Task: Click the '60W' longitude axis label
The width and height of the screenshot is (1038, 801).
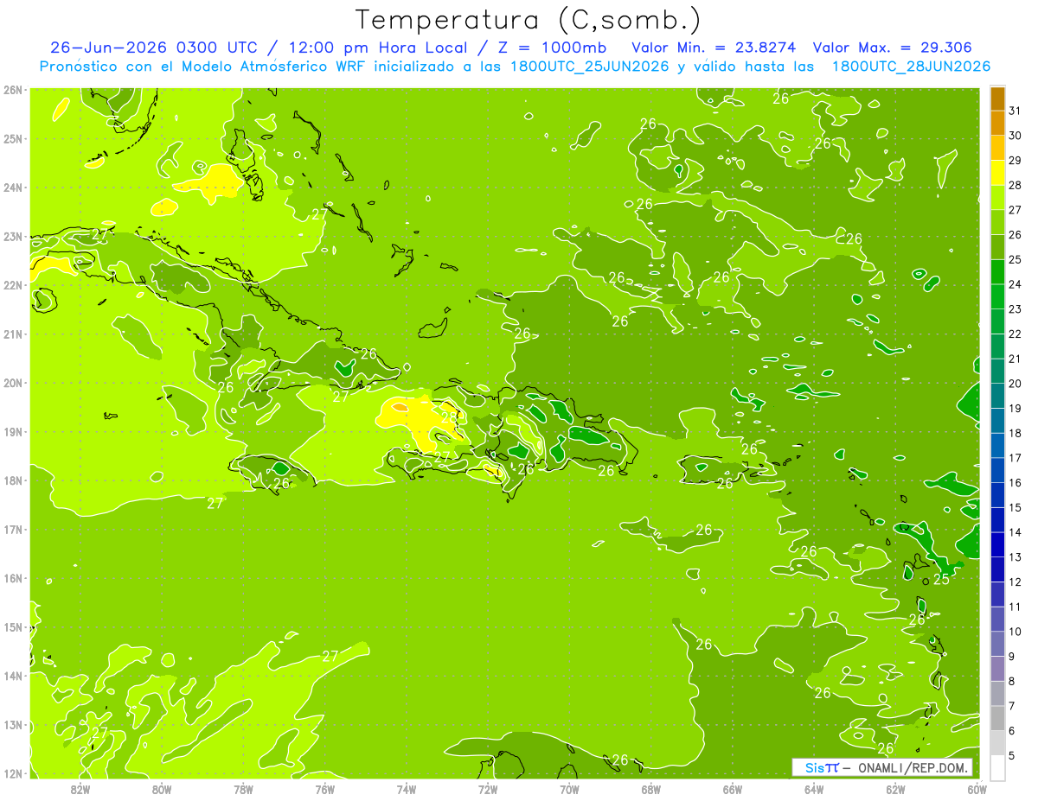Action: tap(977, 789)
